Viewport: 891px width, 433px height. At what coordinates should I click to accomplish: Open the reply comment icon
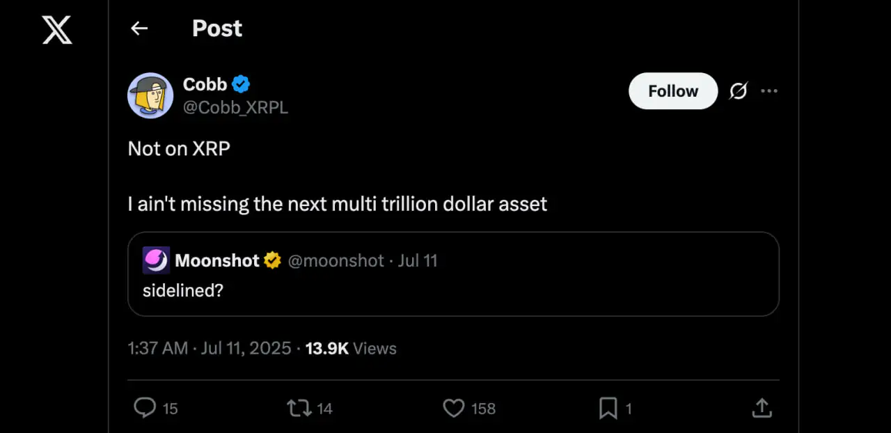145,408
